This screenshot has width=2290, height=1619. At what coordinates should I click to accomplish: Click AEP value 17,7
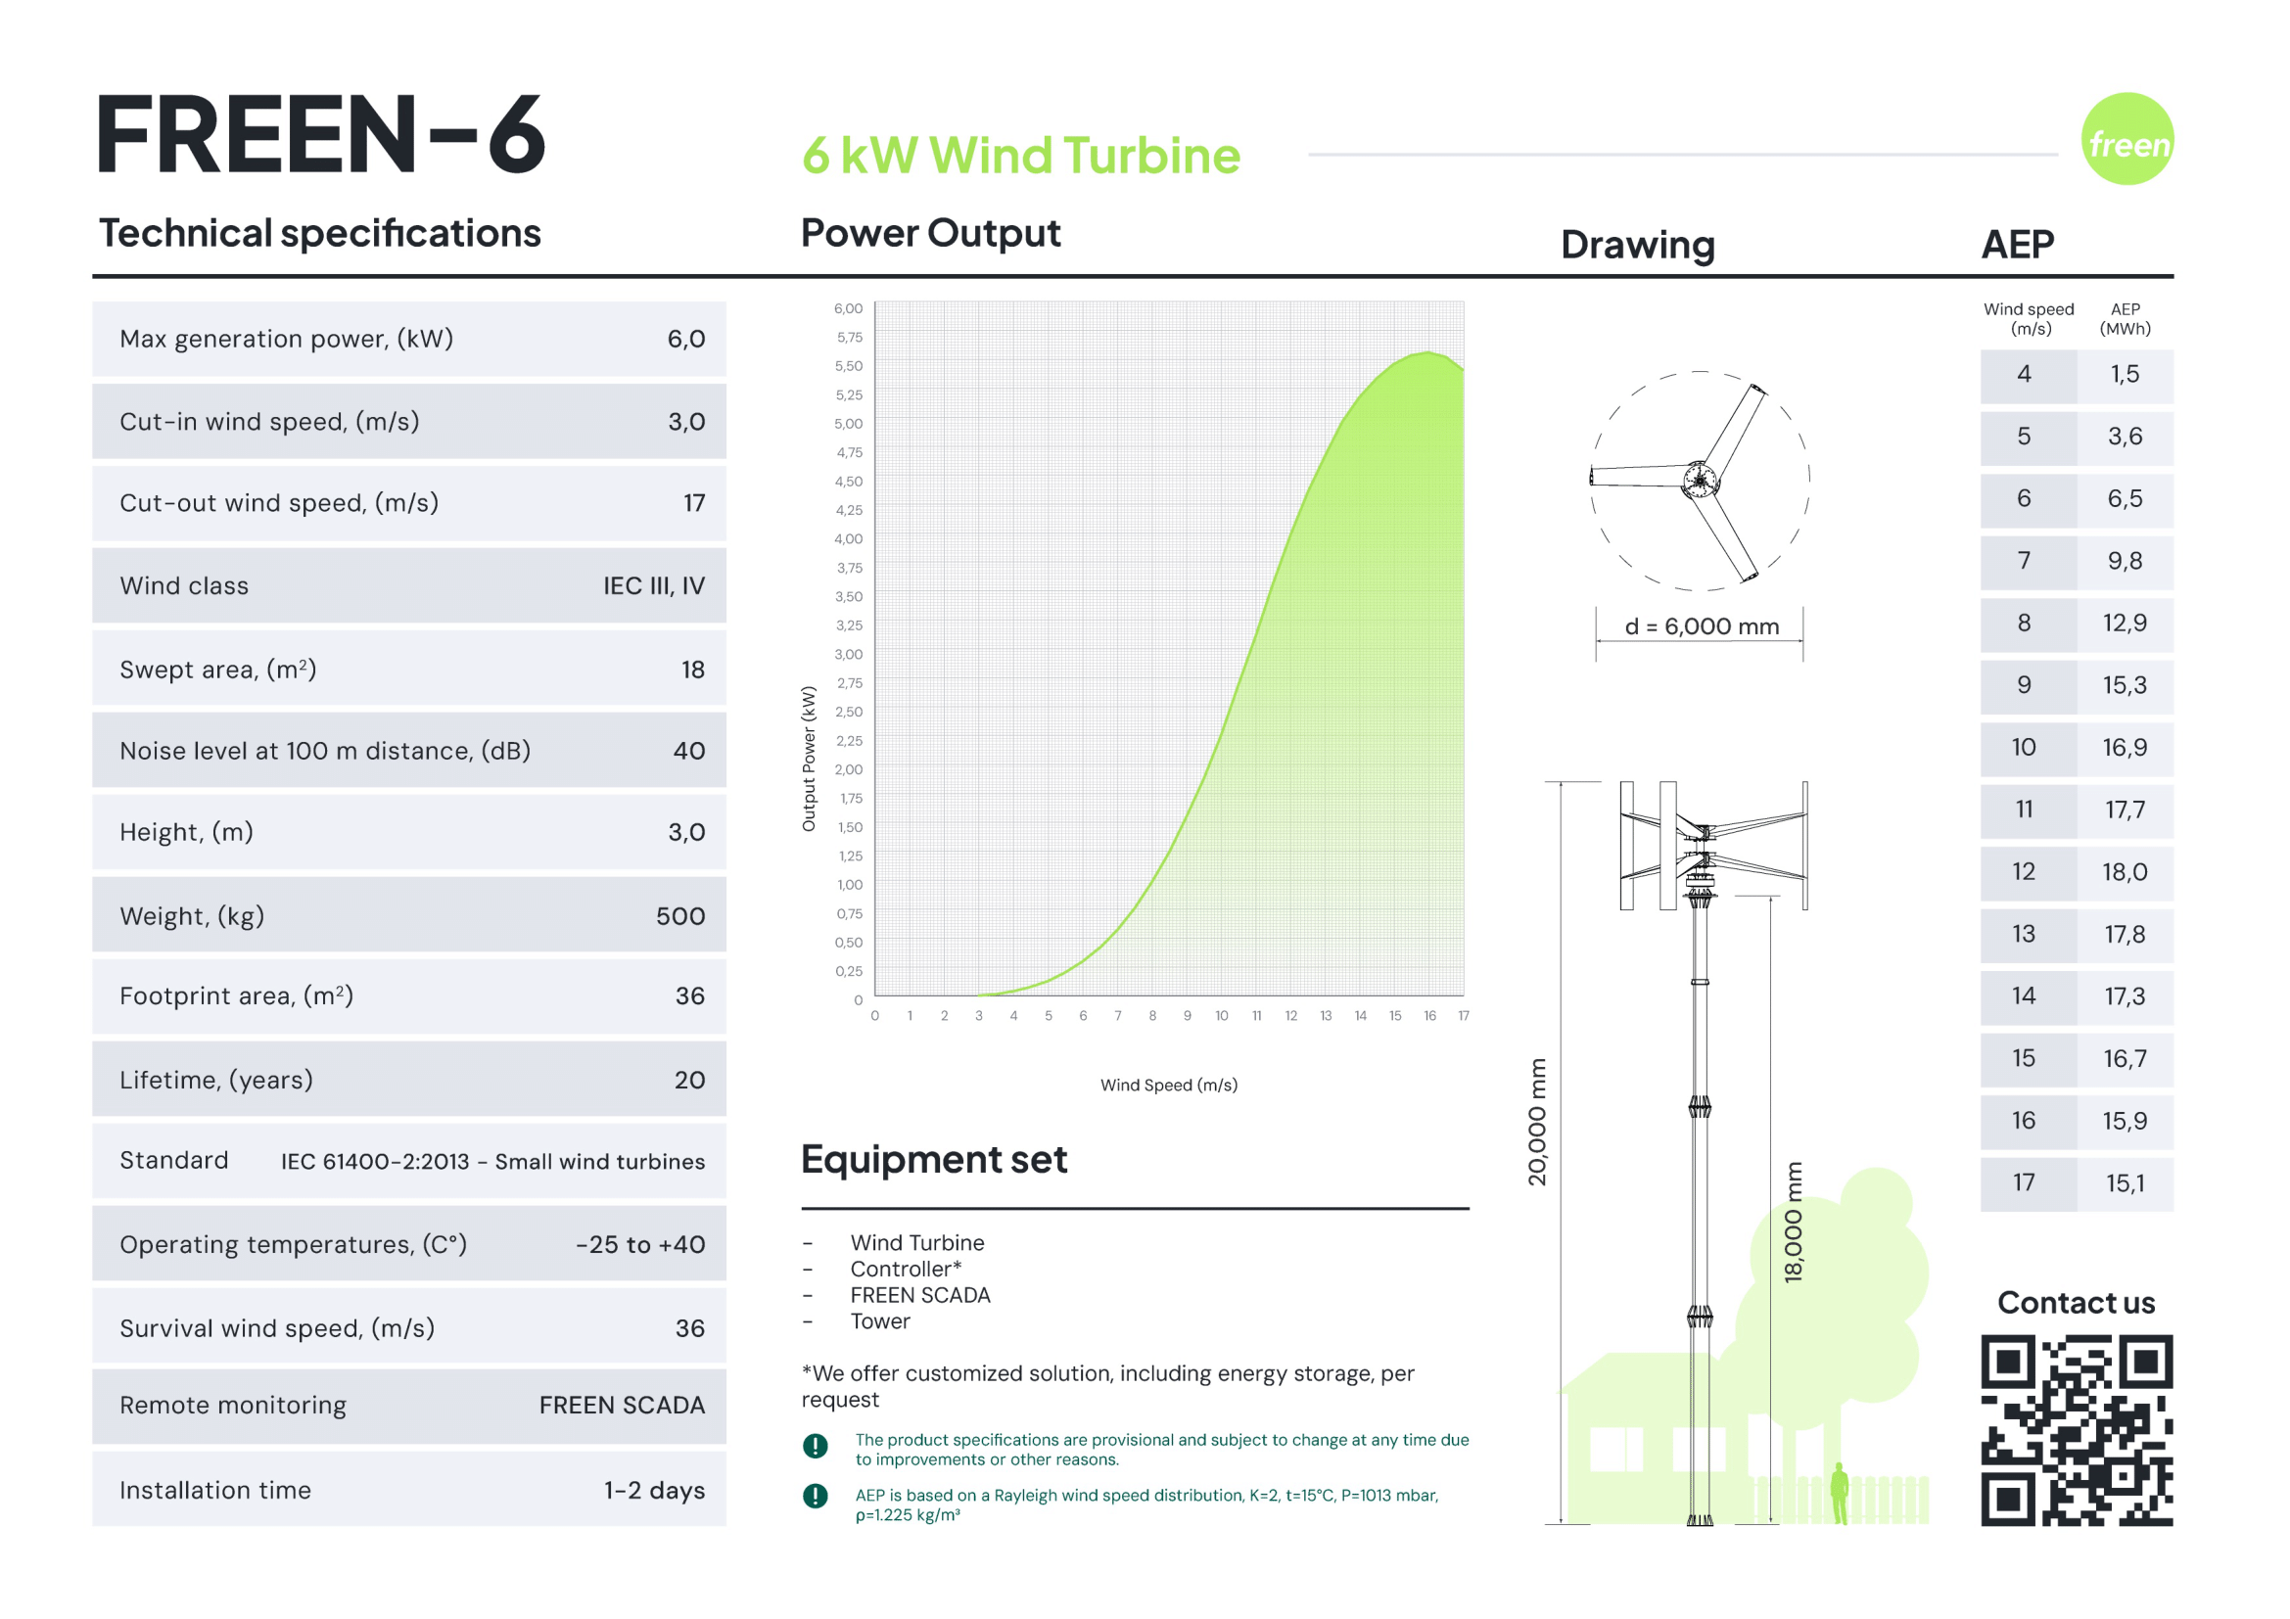pos(2125,809)
